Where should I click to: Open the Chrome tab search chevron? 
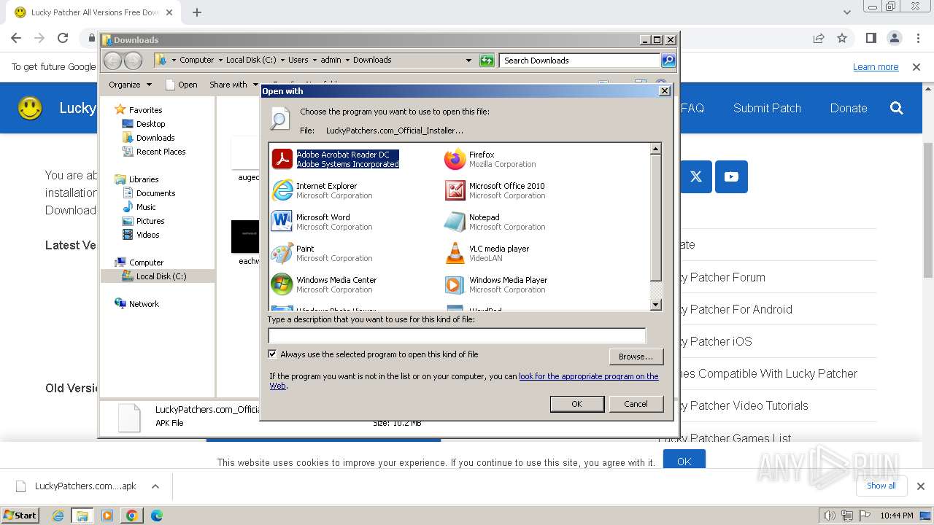(x=846, y=12)
